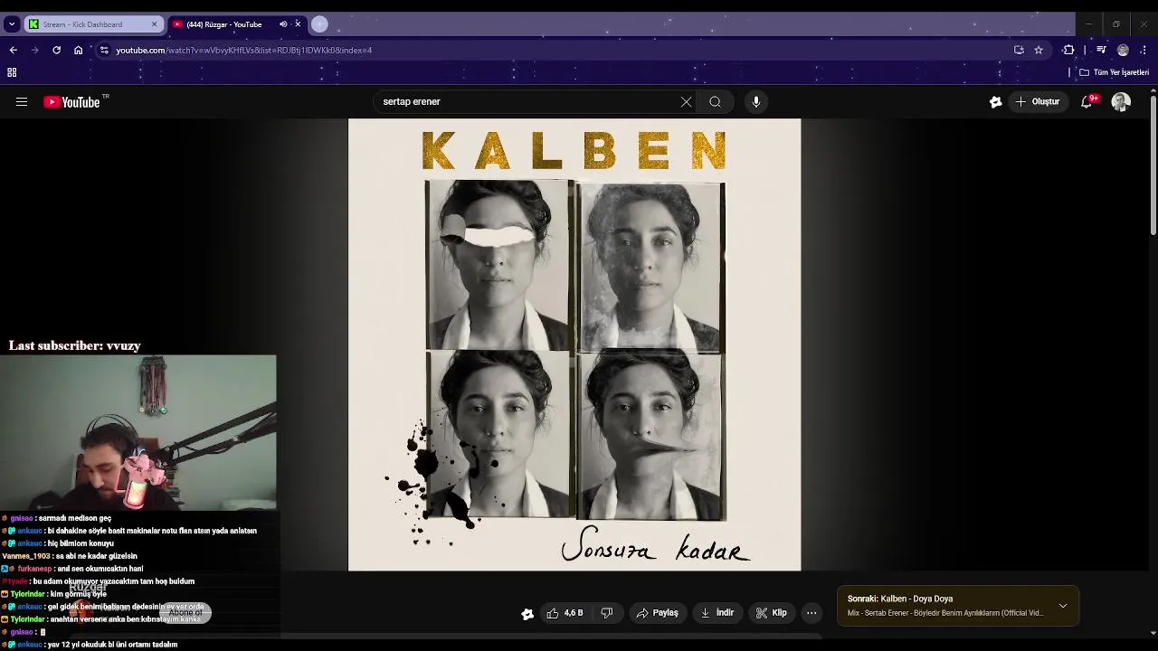Reload the current page
Image resolution: width=1158 pixels, height=651 pixels.
click(x=56, y=51)
